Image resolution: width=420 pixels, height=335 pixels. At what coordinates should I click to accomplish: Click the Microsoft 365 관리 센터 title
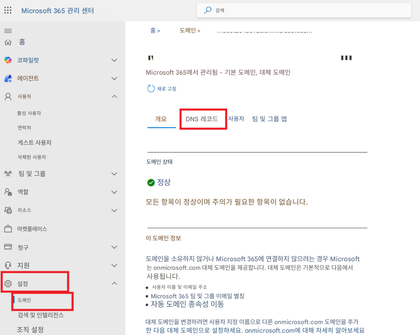coord(57,11)
